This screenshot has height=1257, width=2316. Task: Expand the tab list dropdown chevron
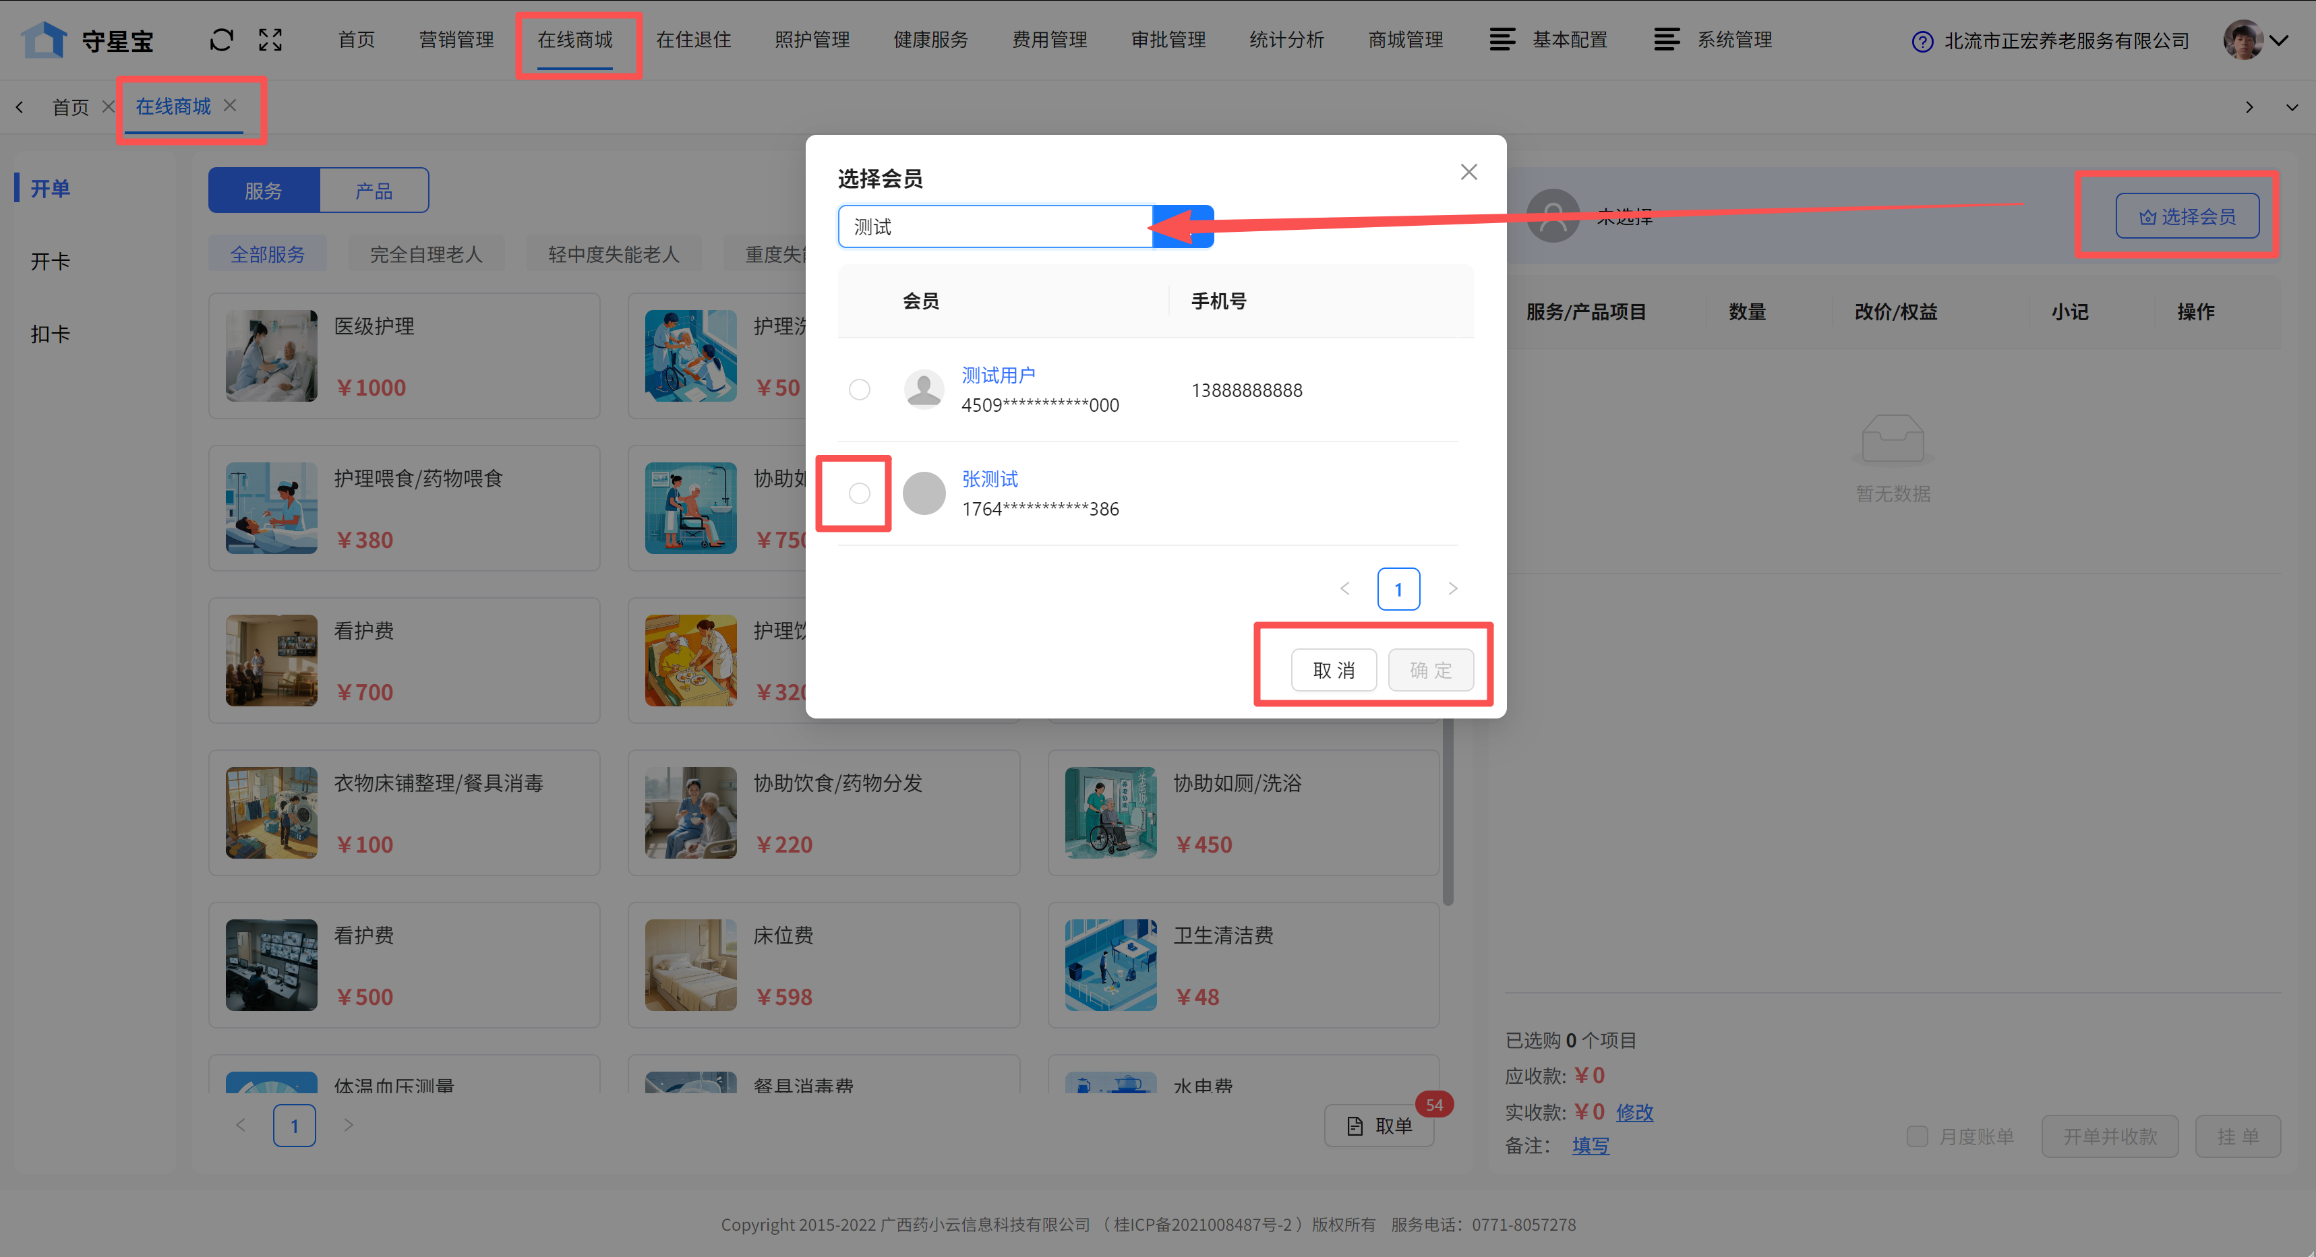point(2292,107)
